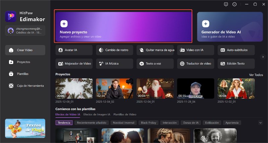Click the Cambio de rostro icon
The image size is (268, 143).
coord(101,50)
